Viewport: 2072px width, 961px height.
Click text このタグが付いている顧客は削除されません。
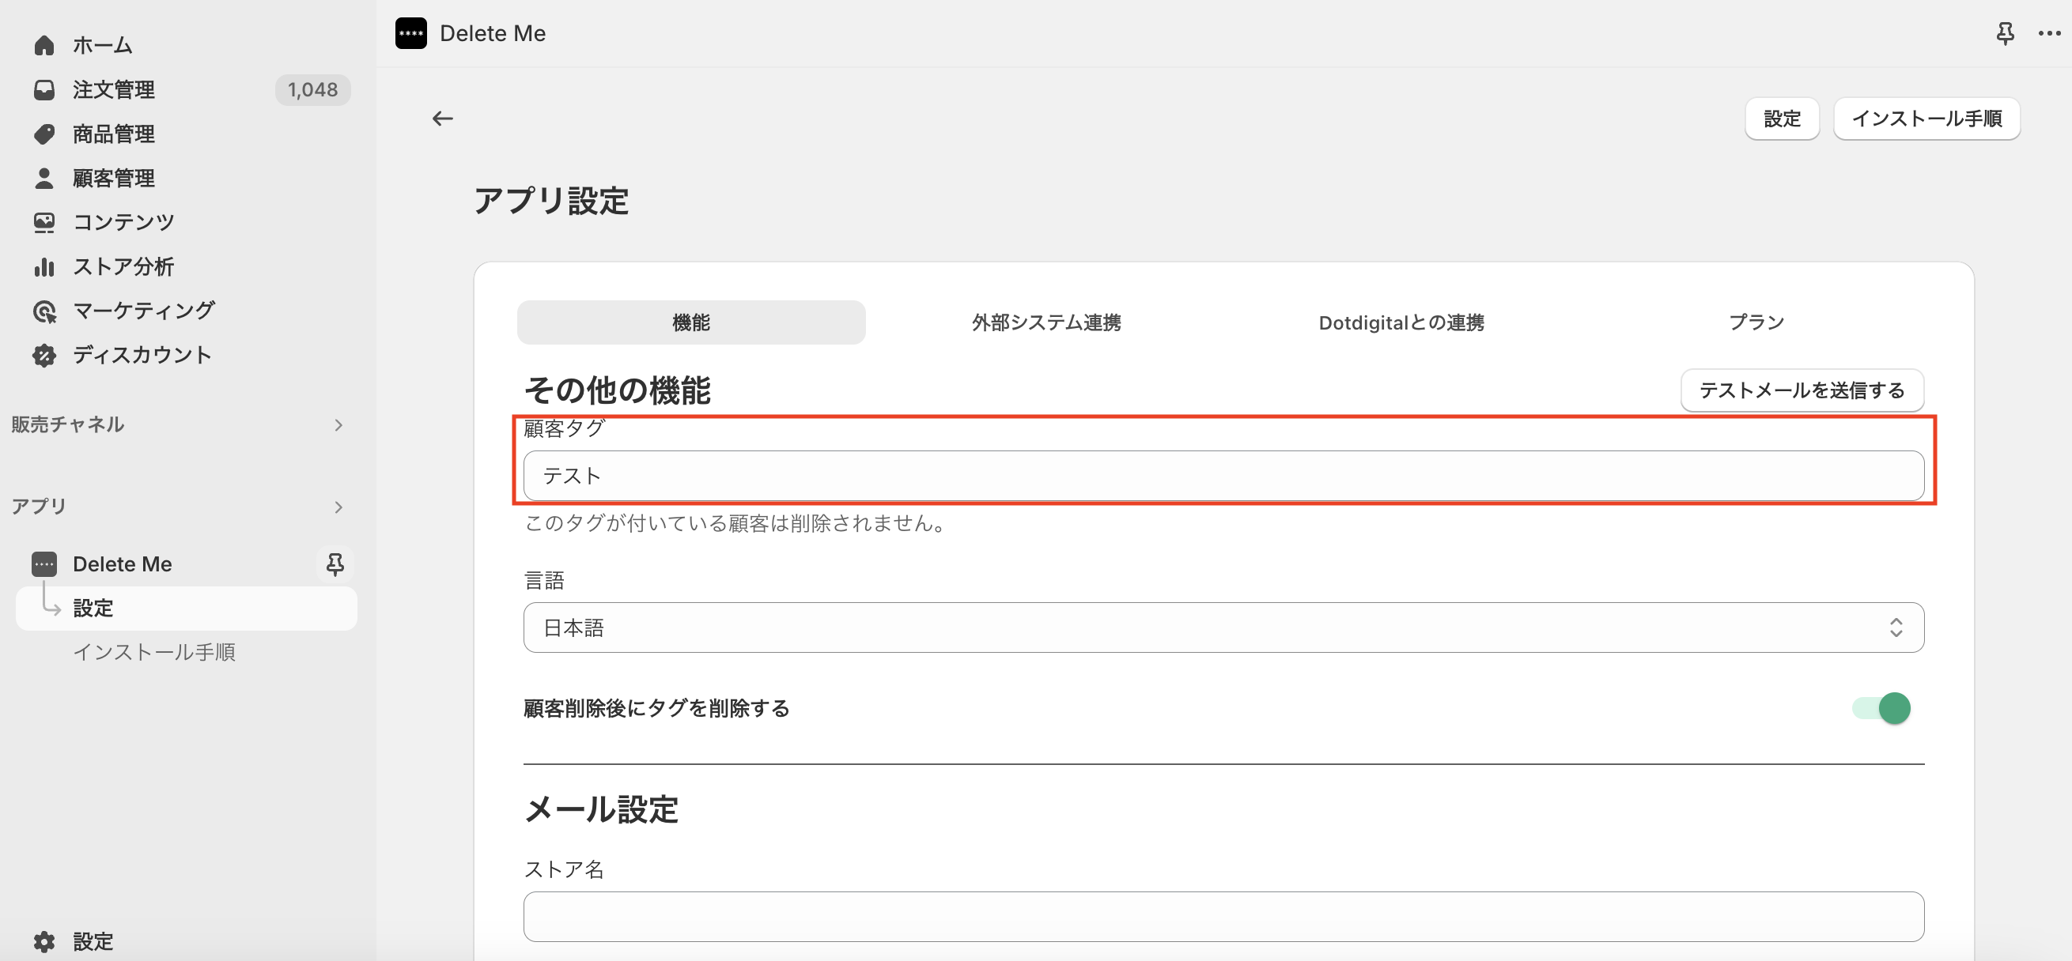738,523
